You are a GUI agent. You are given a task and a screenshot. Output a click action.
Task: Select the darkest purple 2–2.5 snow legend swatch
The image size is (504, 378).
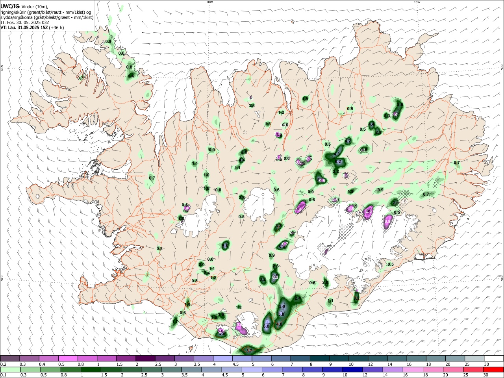point(145,359)
